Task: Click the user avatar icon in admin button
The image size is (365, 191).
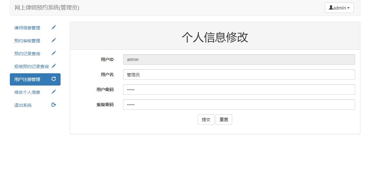Action: [332, 8]
